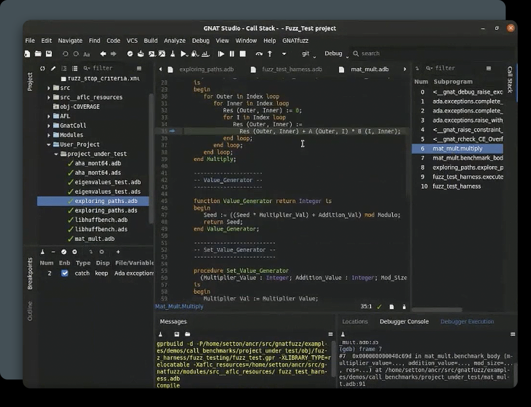
Task: Expand the src__aflc_resources folder
Action: coord(49,97)
